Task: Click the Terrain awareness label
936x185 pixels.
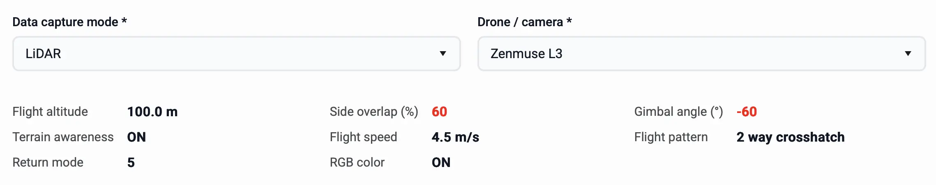Action: pos(63,137)
